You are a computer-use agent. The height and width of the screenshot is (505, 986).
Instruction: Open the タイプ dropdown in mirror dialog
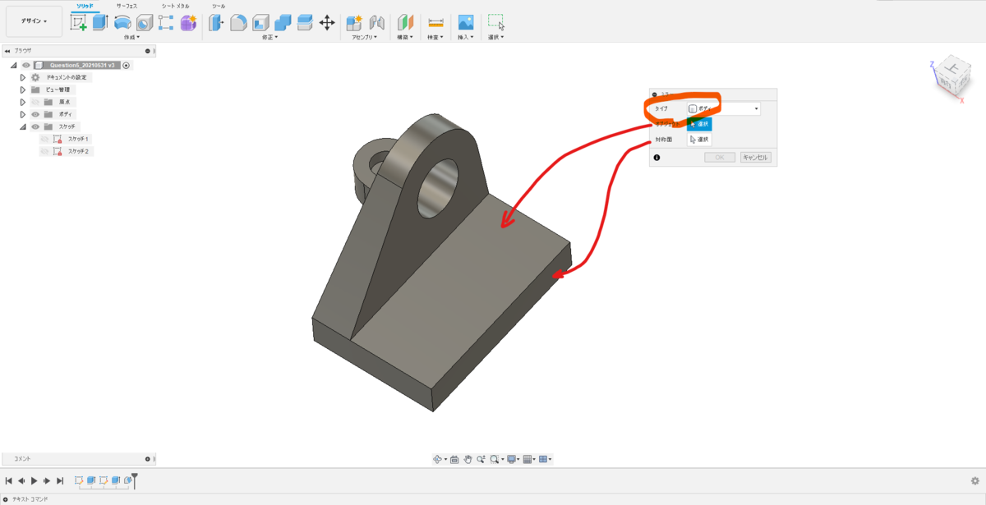click(723, 108)
